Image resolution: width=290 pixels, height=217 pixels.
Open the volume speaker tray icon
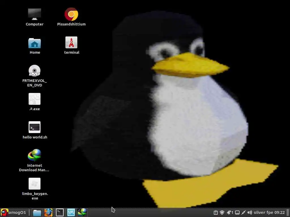pyautogui.click(x=250, y=212)
